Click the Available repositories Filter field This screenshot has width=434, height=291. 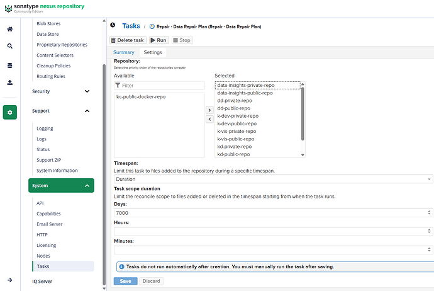(x=162, y=85)
